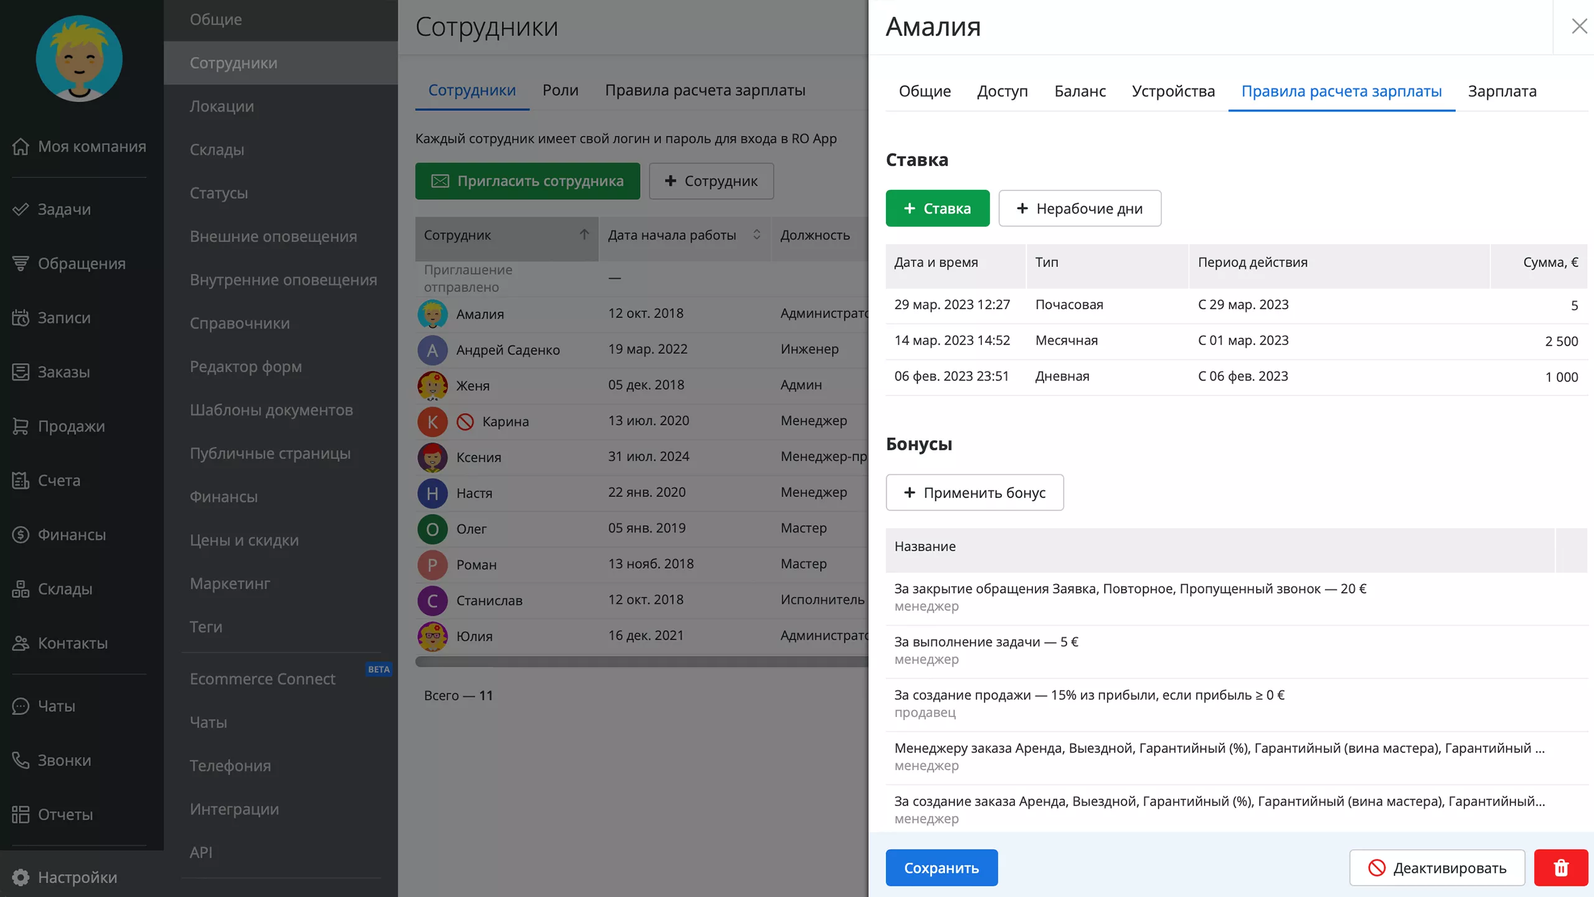Viewport: 1594px width, 897px height.
Task: Sort by Сотрудник column arrow
Action: coord(584,235)
